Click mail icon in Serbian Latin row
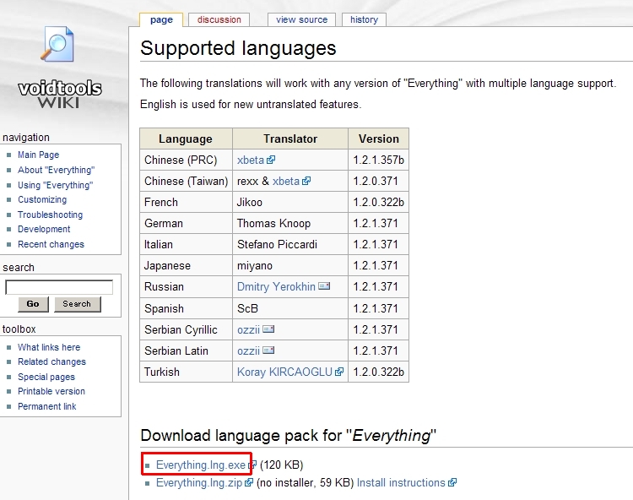 coord(268,351)
